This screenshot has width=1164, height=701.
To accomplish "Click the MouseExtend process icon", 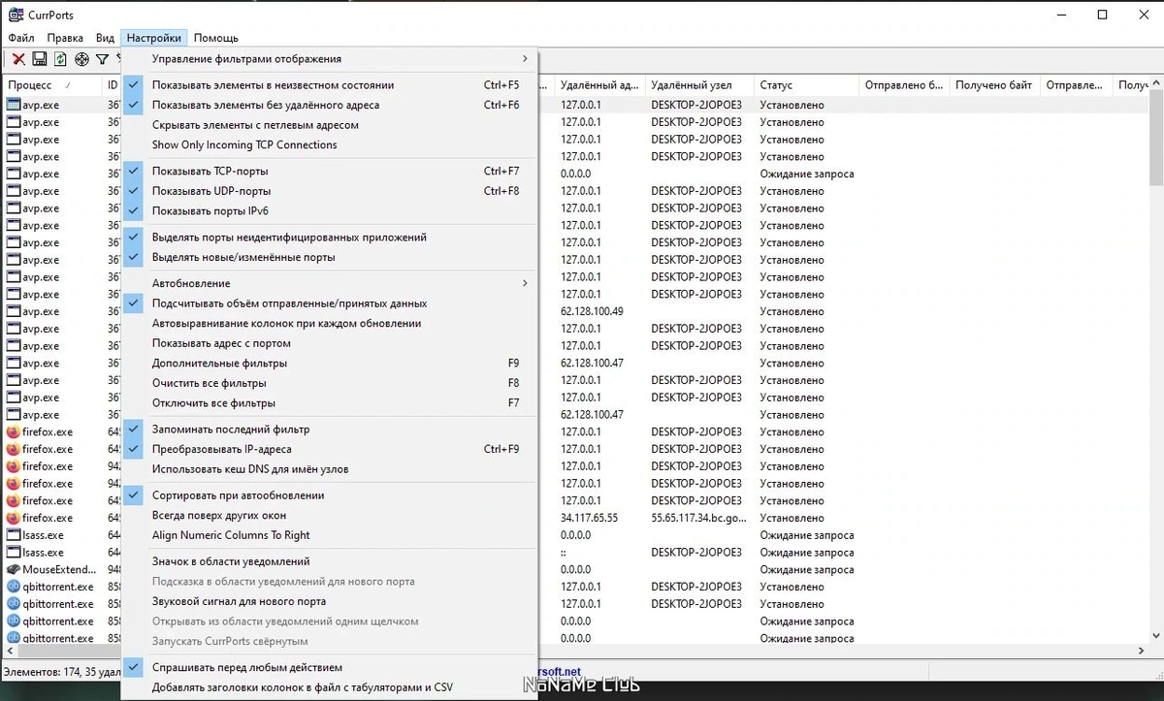I will click(14, 569).
